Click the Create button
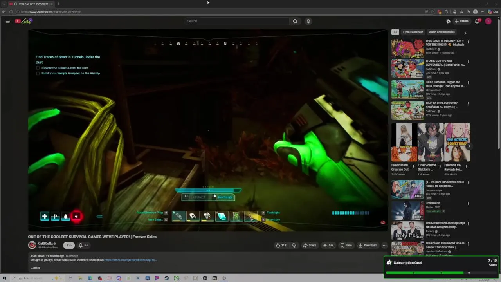 pyautogui.click(x=461, y=21)
